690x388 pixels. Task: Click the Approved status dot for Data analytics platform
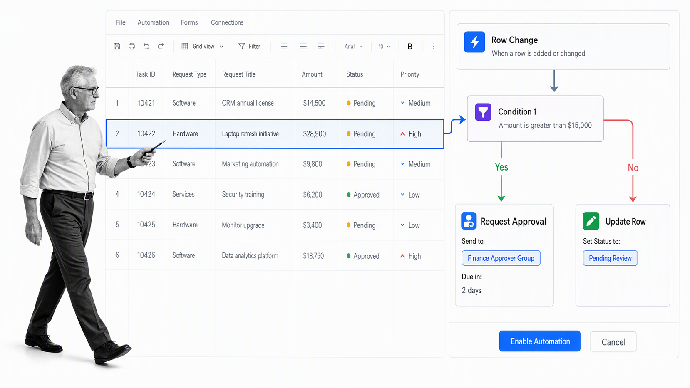pyautogui.click(x=349, y=256)
